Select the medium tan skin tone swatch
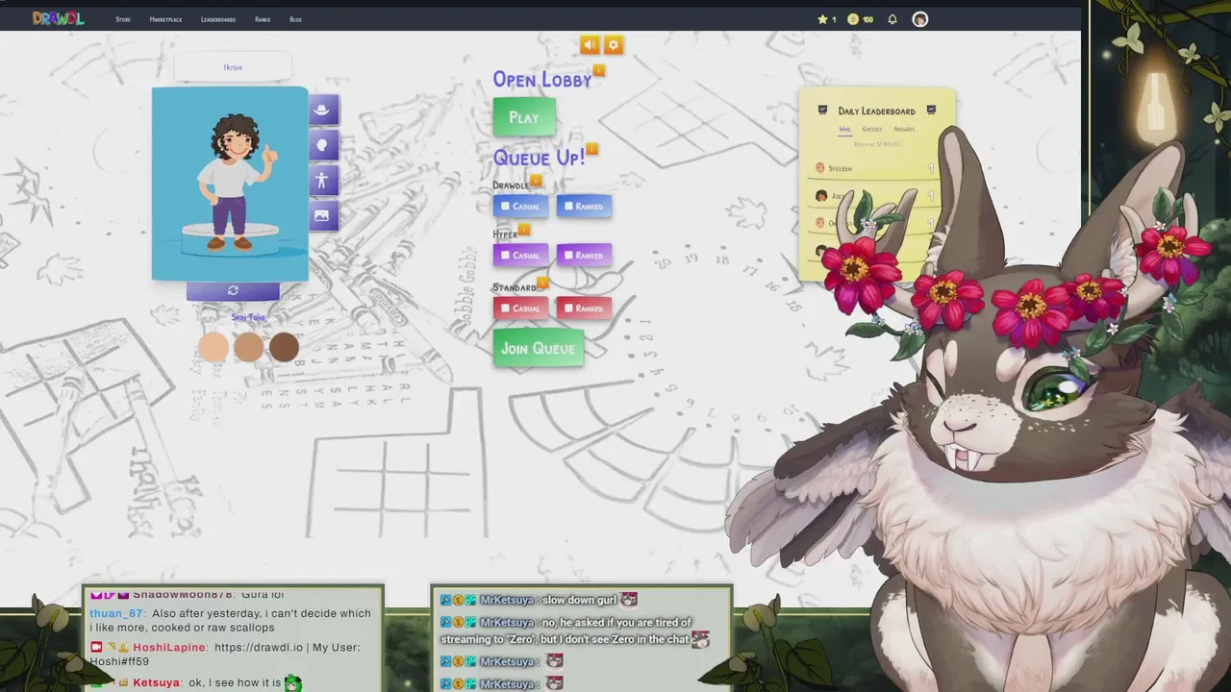The height and width of the screenshot is (692, 1231). 248,347
